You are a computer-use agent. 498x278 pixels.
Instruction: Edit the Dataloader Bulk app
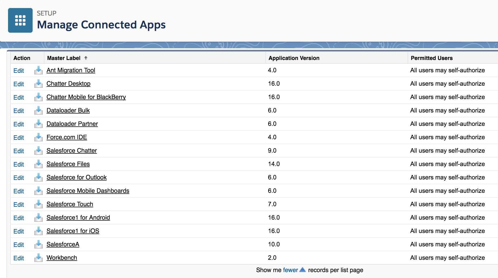(x=19, y=111)
